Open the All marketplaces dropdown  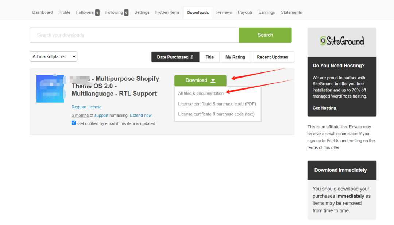54,56
